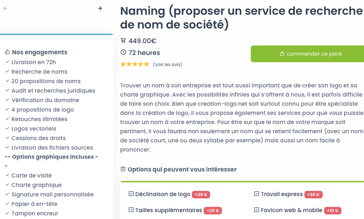Image resolution: width=364 pixels, height=219 pixels.
Task: Click the +10 € Favicon price badge
Action: (x=332, y=210)
